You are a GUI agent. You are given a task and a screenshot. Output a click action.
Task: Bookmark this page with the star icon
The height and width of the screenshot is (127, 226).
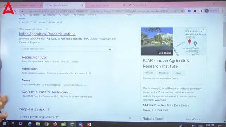(x=182, y=11)
